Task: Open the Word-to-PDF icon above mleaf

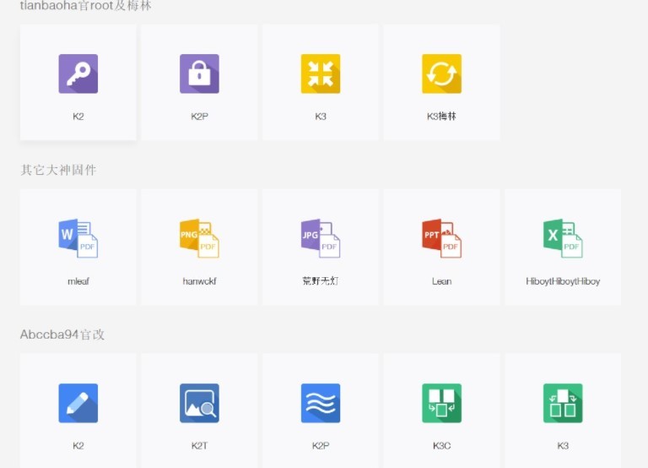Action: 78,237
